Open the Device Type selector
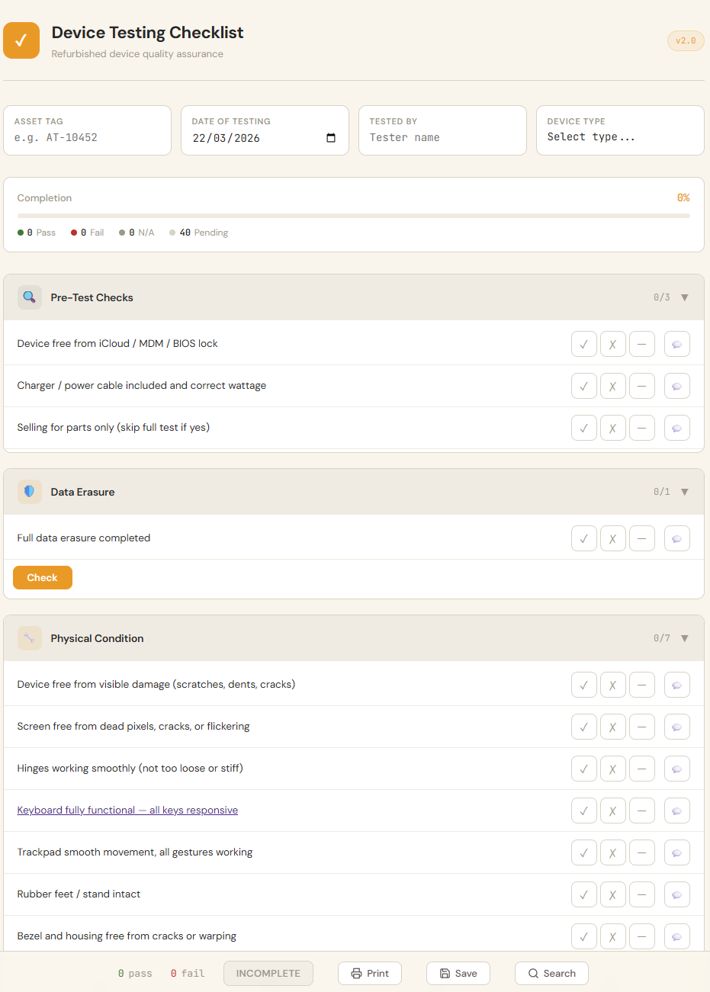The width and height of the screenshot is (710, 992). tap(620, 138)
